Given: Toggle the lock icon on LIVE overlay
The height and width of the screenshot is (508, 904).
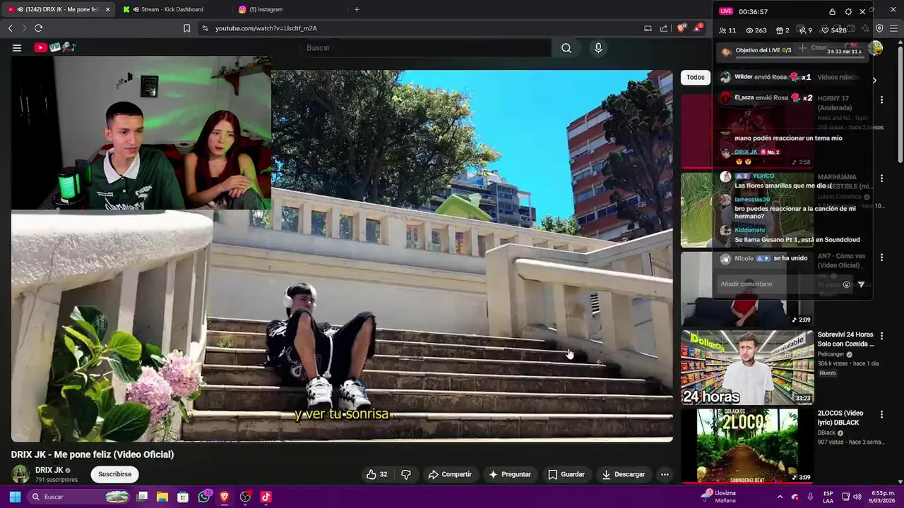Looking at the screenshot, I should [x=832, y=12].
